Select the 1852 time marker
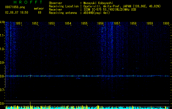 point(35,23)
